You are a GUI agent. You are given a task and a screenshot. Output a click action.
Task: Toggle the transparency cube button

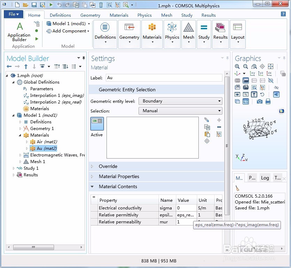click(237, 101)
